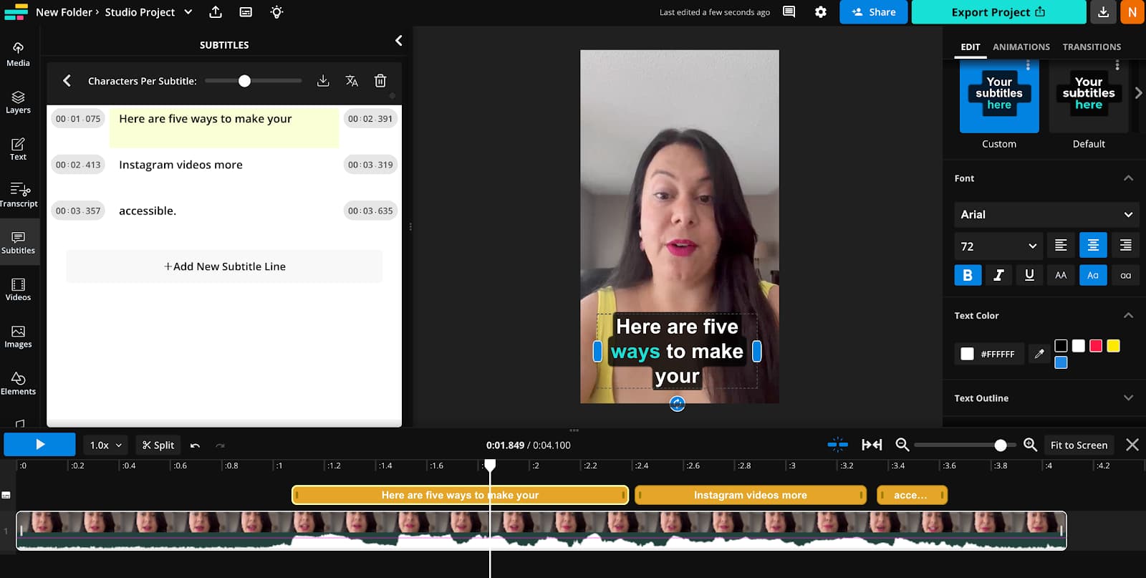Open the playback speed 1.0x dropdown
Image resolution: width=1146 pixels, height=578 pixels.
point(105,445)
